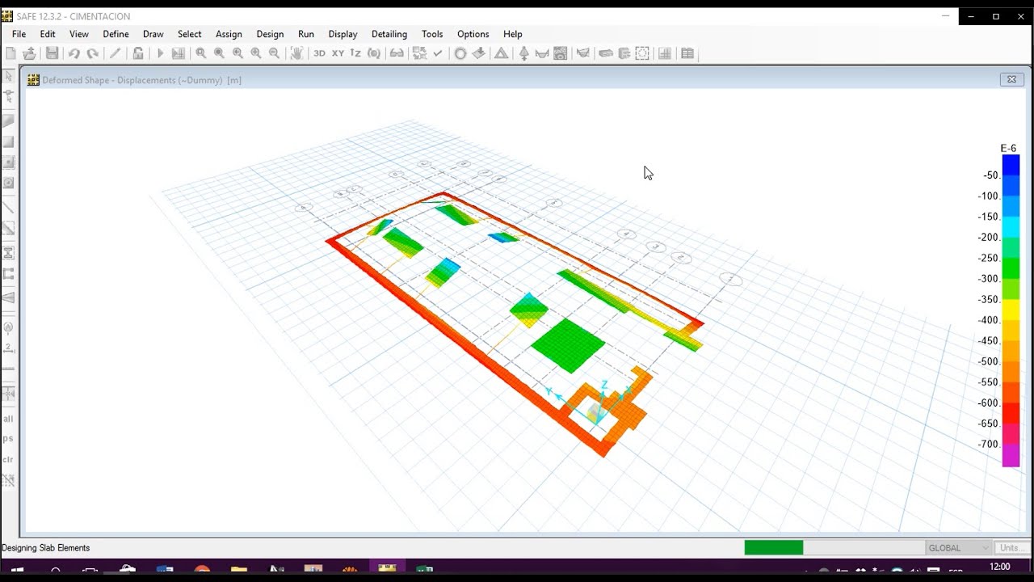Open the Assign menu
The image size is (1034, 582).
[229, 34]
